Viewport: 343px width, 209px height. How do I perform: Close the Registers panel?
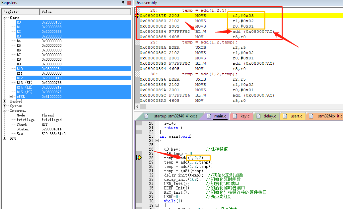coord(129,3)
